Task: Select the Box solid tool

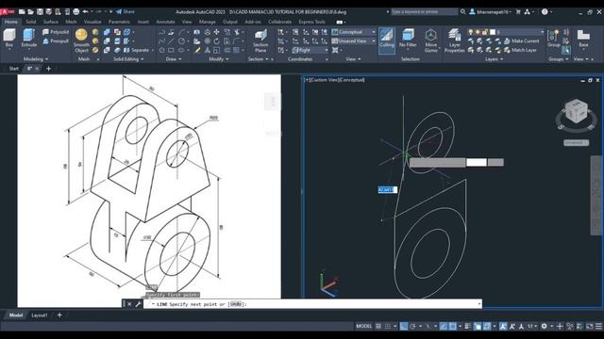Action: (x=9, y=39)
